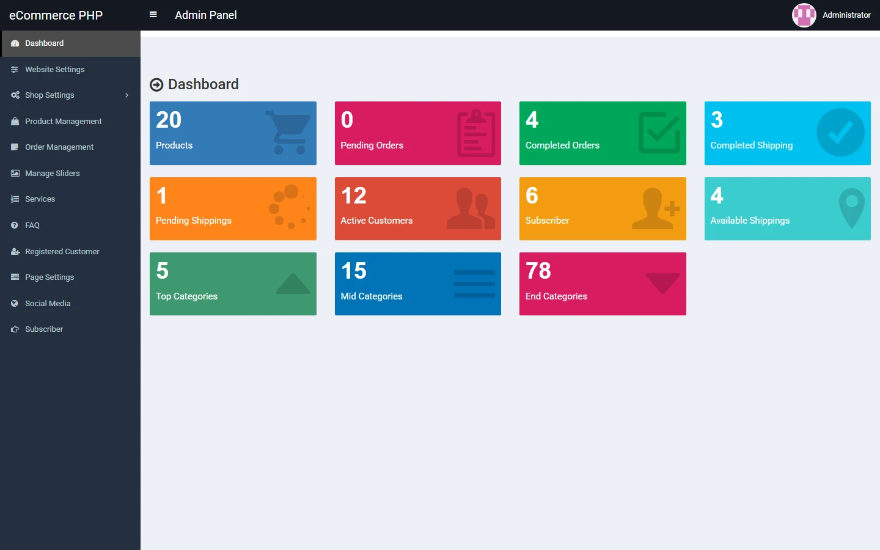Click the Page Settings icon in the sidebar
Image resolution: width=880 pixels, height=550 pixels.
coord(15,277)
